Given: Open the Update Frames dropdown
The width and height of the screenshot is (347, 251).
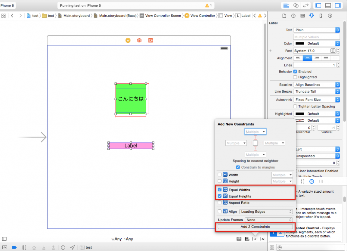Looking at the screenshot, I should pos(269,220).
